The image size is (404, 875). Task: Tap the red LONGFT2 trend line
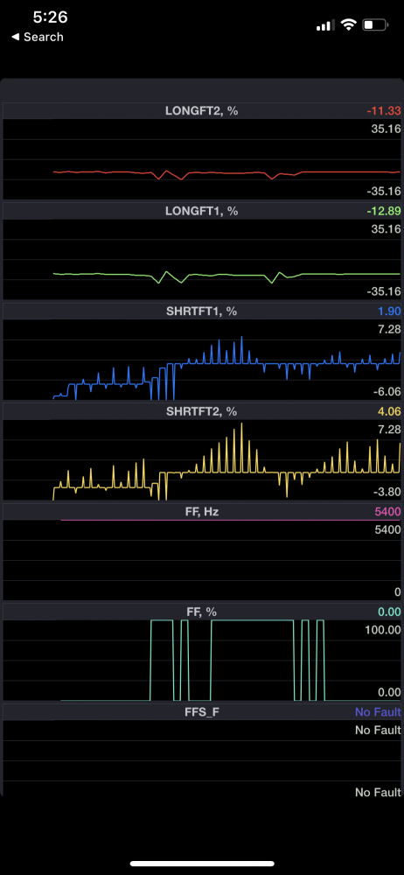(x=226, y=173)
